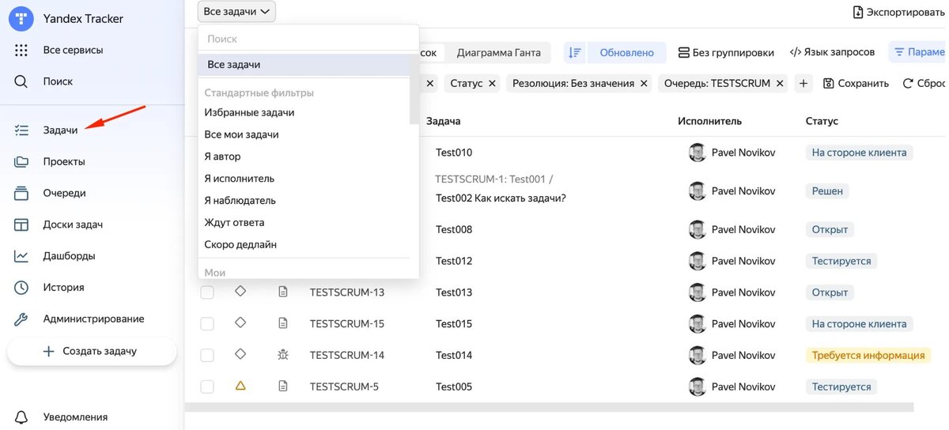949x430 pixels.
Task: Open the all services grid icon
Action: pyautogui.click(x=21, y=50)
